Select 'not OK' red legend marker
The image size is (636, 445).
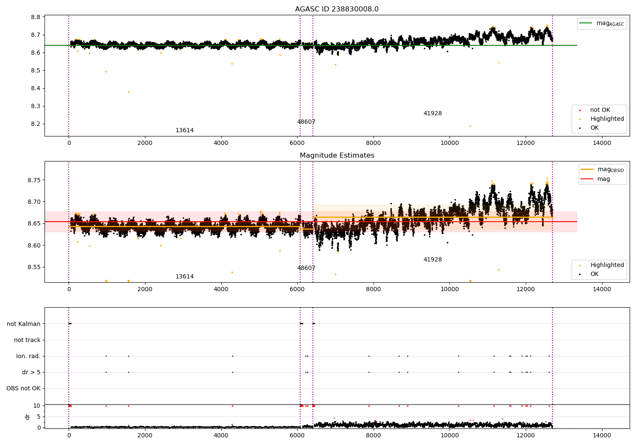(x=580, y=110)
